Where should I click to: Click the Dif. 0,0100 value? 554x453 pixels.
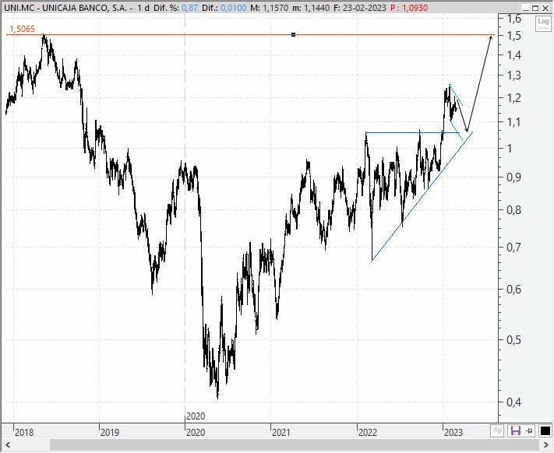click(x=233, y=8)
